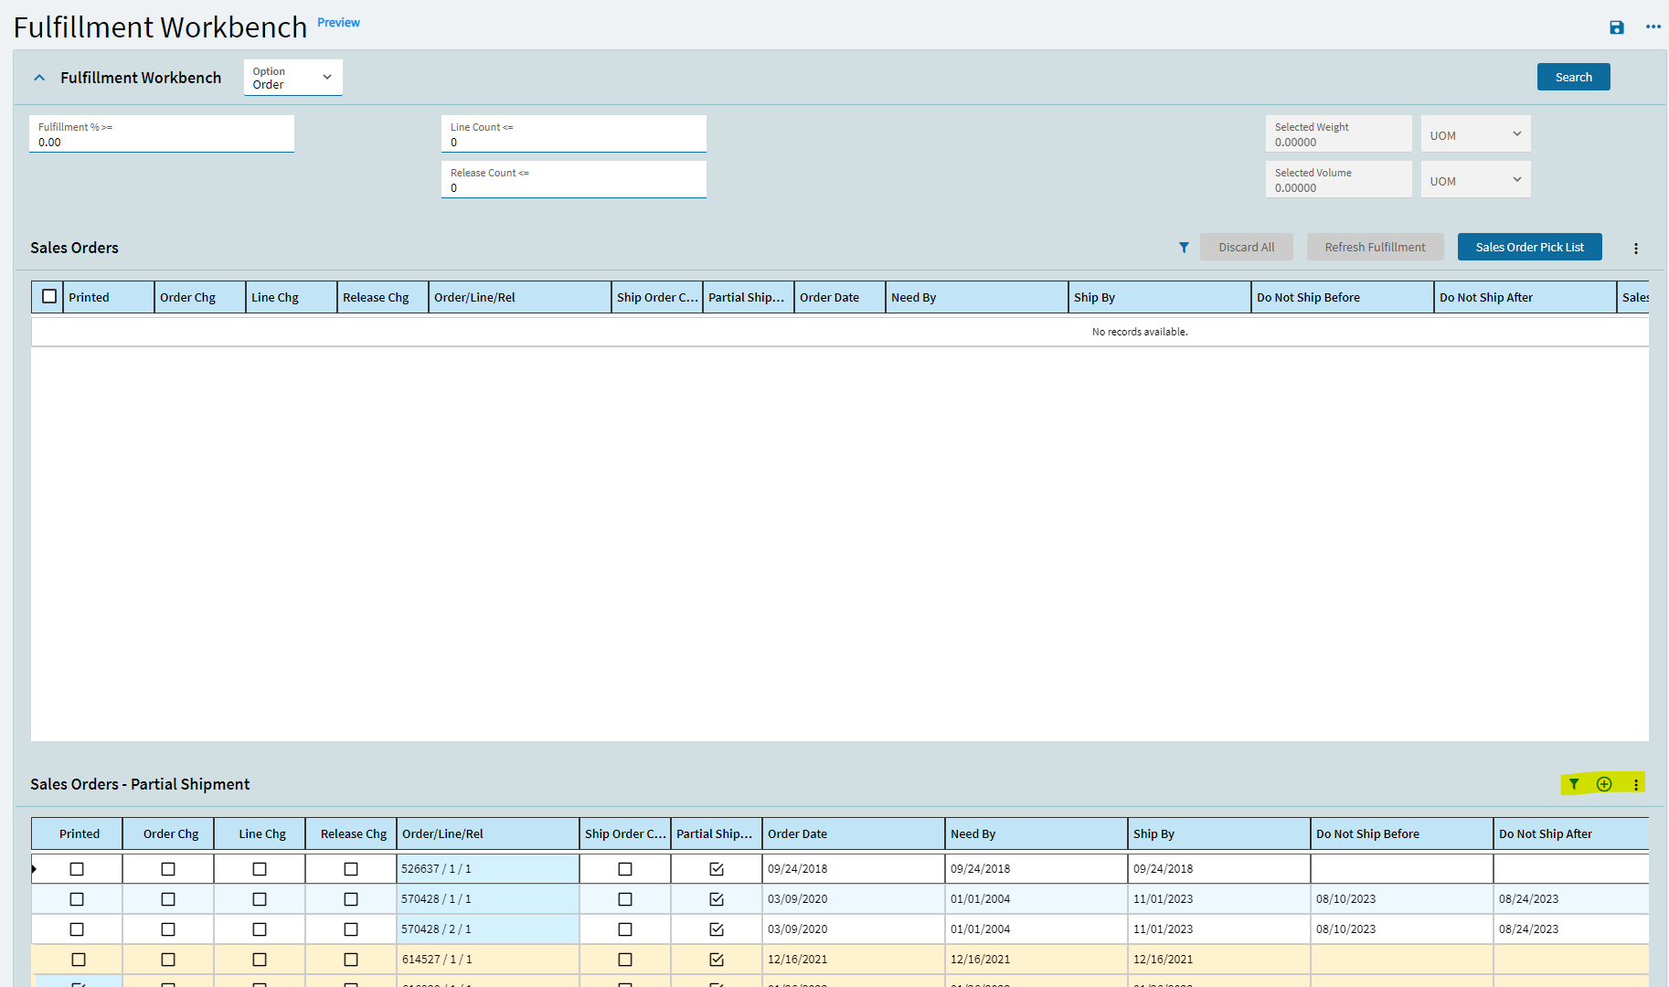
Task: Check the Printed box for order 526637
Action: 77,869
